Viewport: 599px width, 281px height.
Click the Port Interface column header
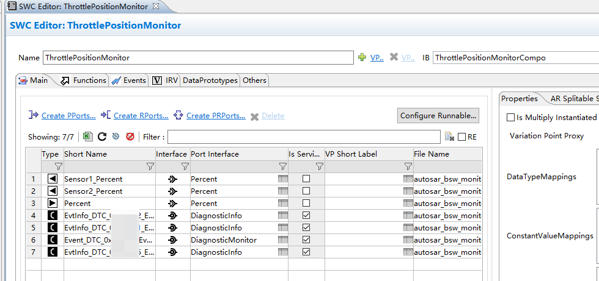pyautogui.click(x=239, y=154)
